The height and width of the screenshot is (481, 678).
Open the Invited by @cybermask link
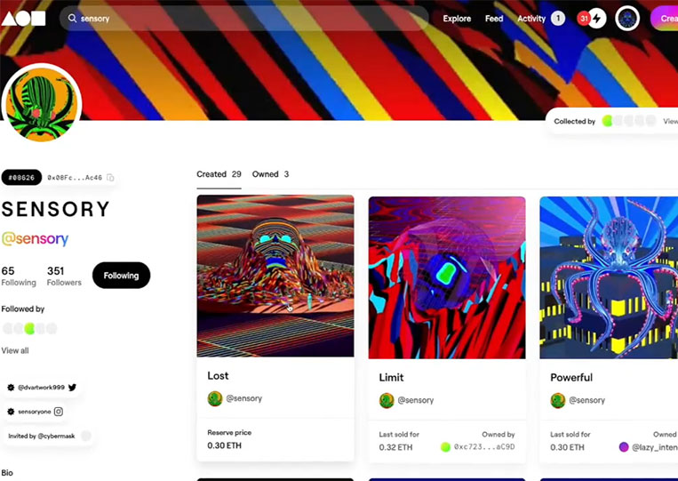[x=42, y=436]
